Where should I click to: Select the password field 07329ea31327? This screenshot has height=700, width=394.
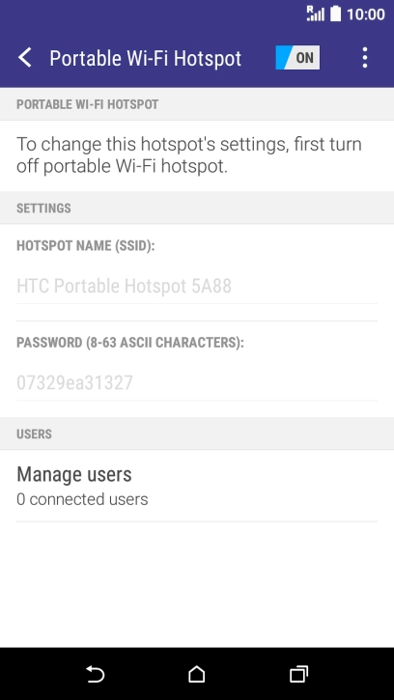(197, 383)
